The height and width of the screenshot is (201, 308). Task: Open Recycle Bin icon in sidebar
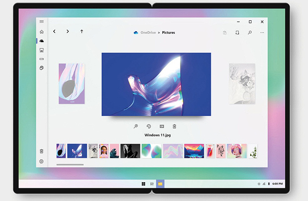coord(41,151)
